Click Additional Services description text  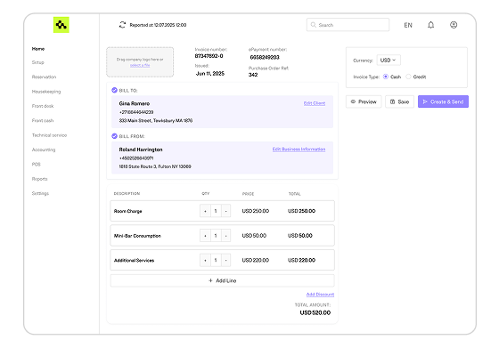click(x=134, y=260)
